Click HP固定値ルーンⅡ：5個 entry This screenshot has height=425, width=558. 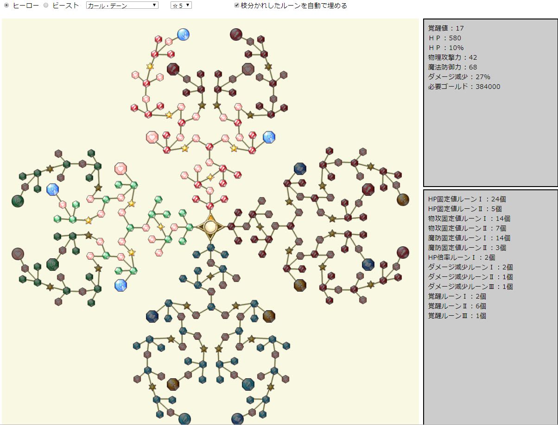click(x=465, y=209)
